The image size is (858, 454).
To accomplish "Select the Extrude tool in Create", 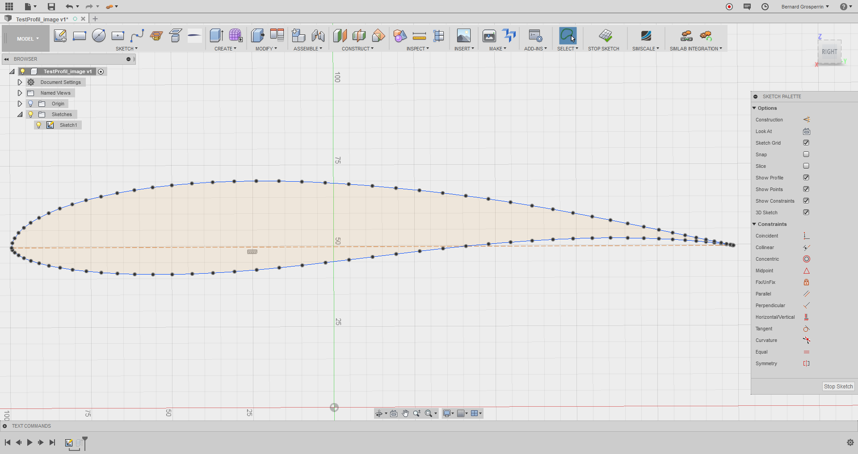I will 216,36.
